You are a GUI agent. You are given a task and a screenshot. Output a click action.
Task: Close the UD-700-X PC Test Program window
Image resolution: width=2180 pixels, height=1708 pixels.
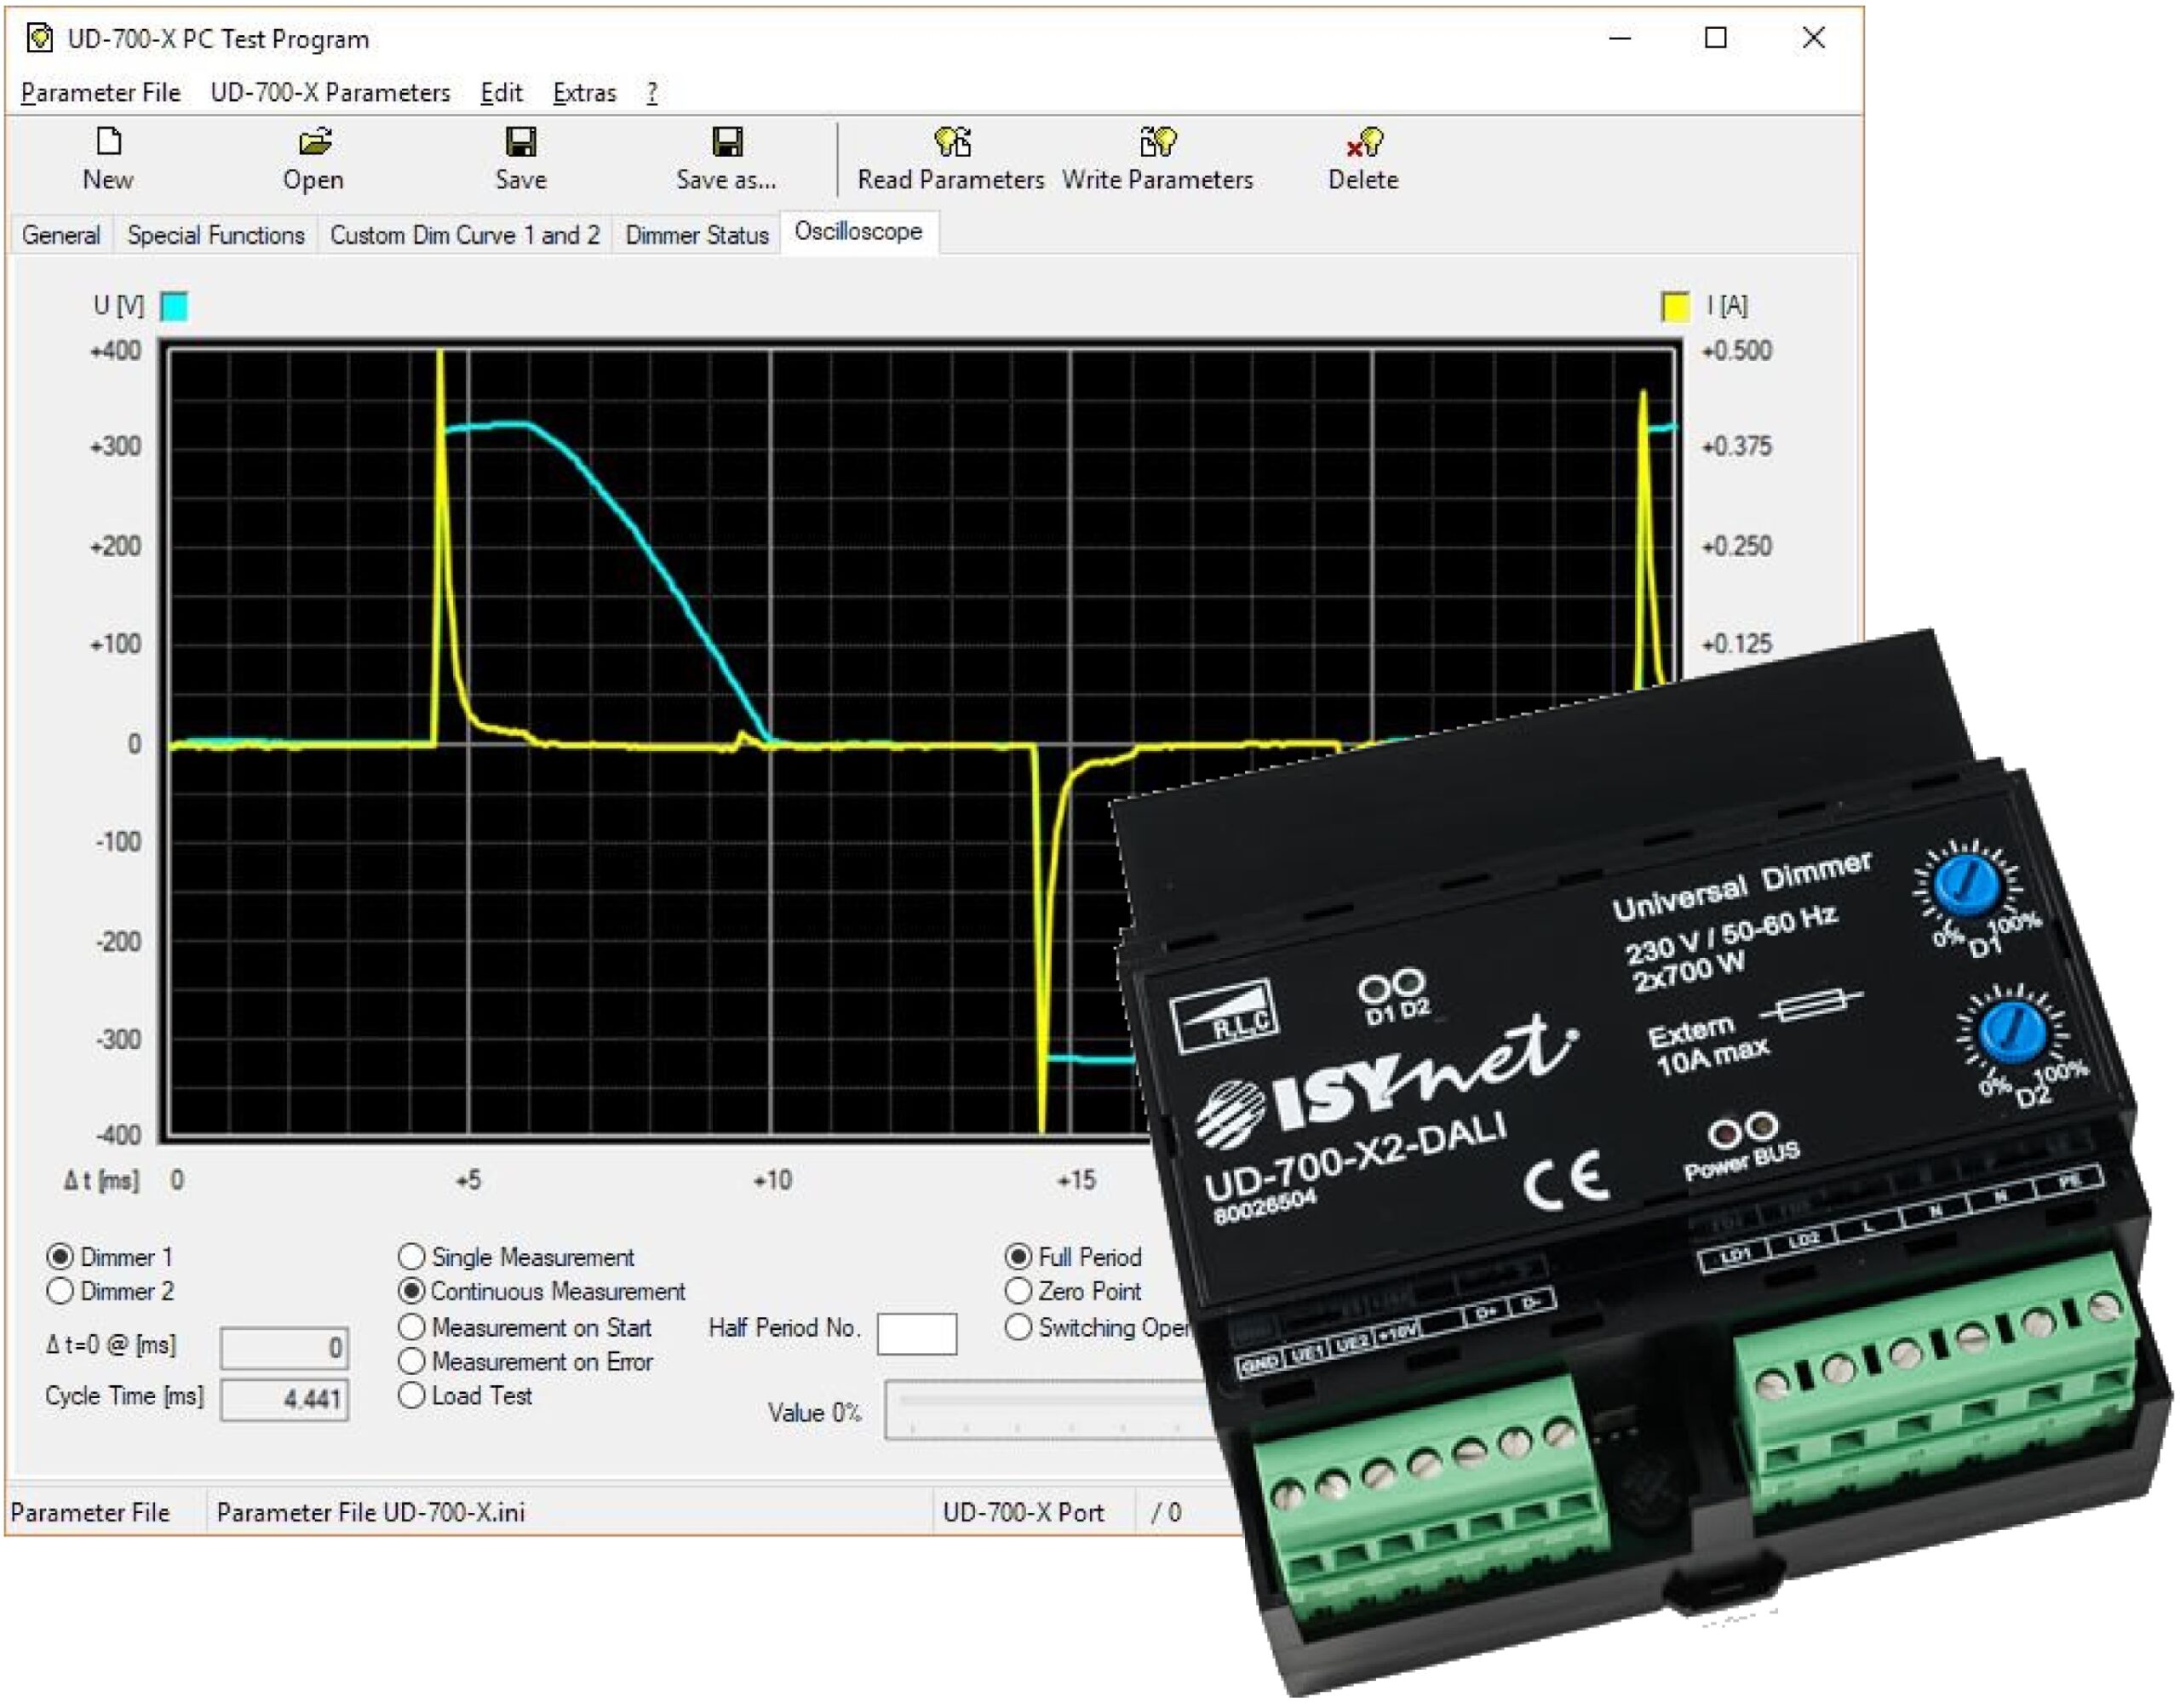click(1813, 38)
